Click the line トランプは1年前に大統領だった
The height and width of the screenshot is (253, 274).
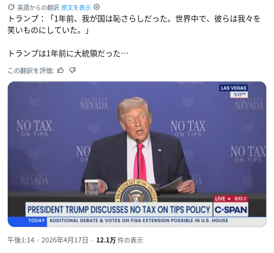tap(68, 54)
